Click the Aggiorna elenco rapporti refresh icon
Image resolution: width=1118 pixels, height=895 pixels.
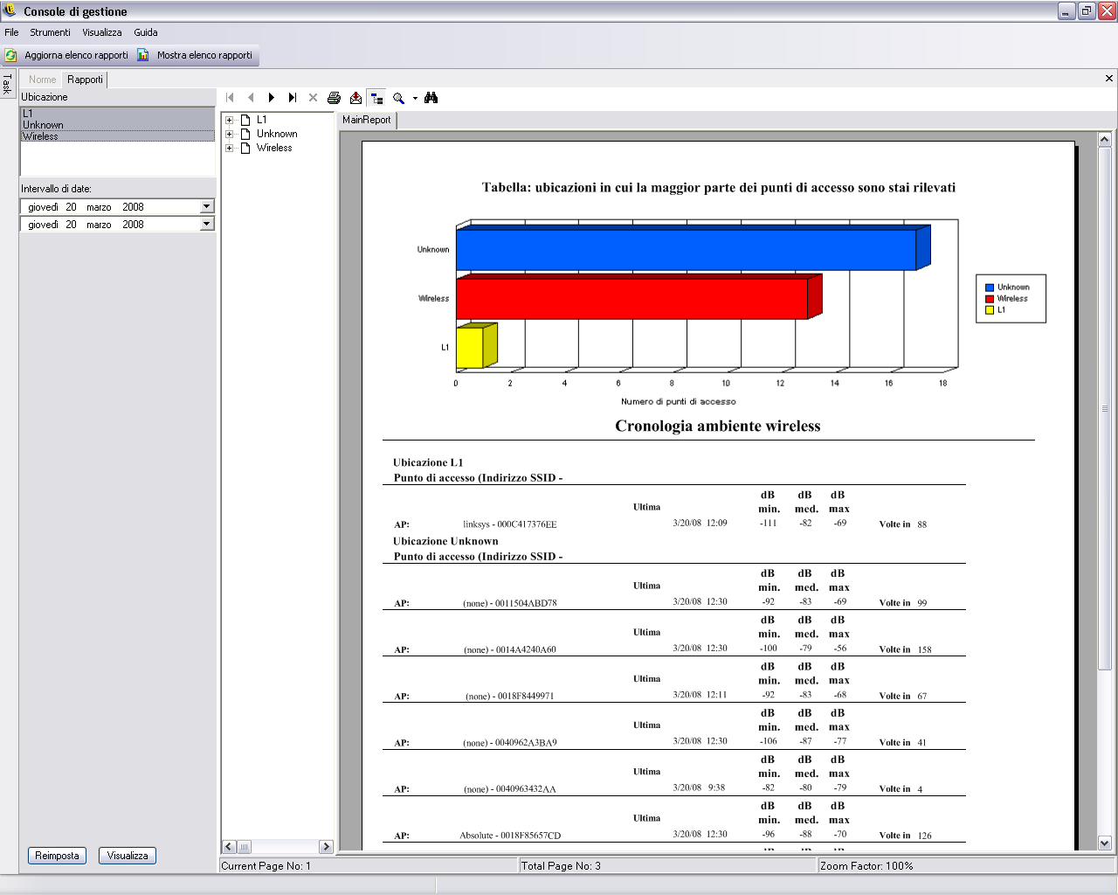(x=11, y=55)
